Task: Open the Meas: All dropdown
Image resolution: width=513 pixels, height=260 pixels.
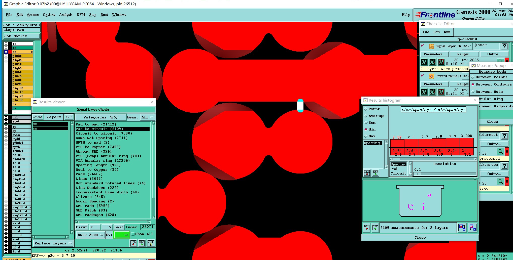Action: click(x=147, y=117)
